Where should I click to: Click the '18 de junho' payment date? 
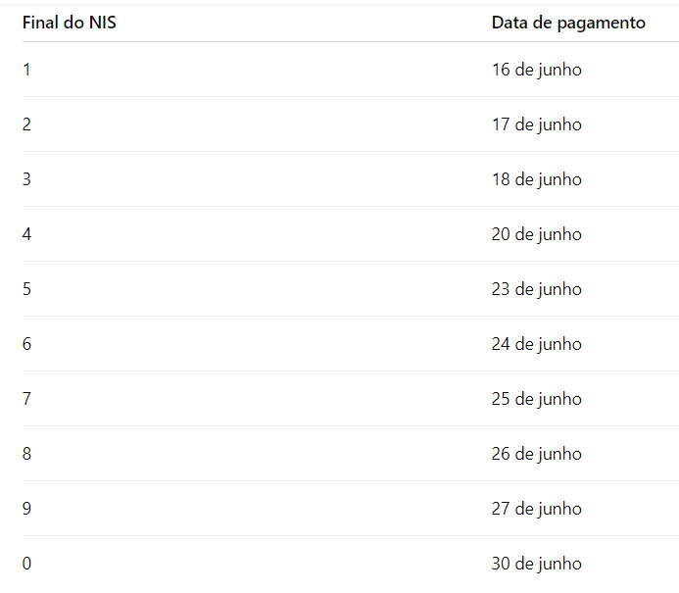(x=537, y=179)
